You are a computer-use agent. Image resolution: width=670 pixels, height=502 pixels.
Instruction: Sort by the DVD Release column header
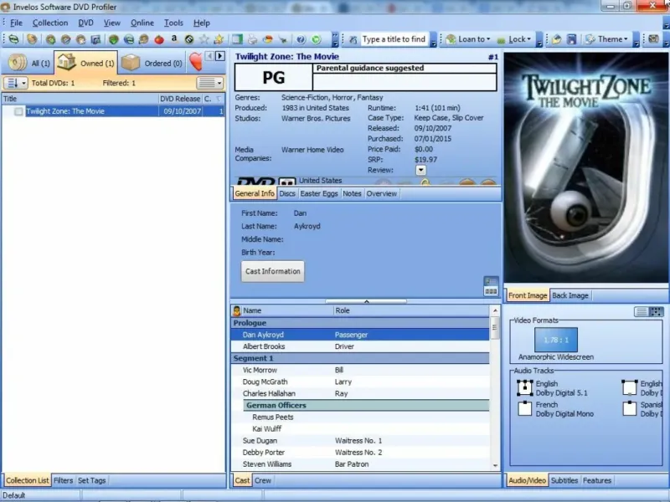180,99
